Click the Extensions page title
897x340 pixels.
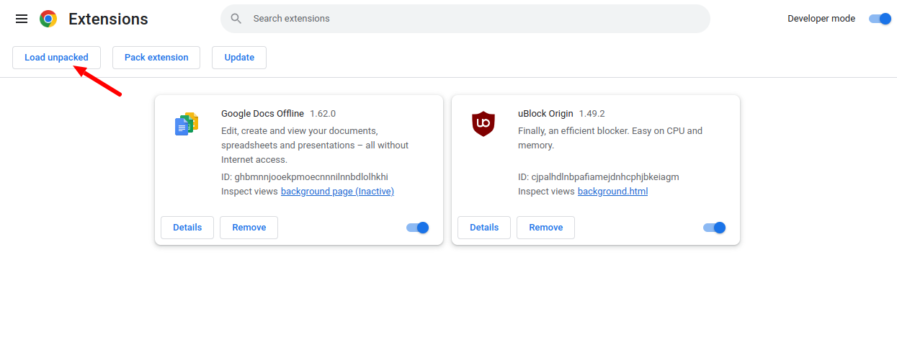tap(108, 19)
